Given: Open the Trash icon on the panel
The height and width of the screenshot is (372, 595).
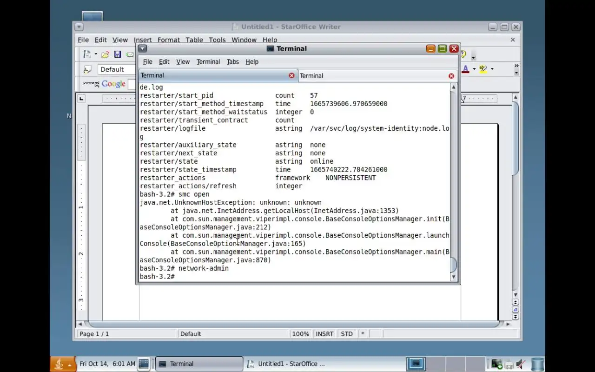Looking at the screenshot, I should coord(537,364).
